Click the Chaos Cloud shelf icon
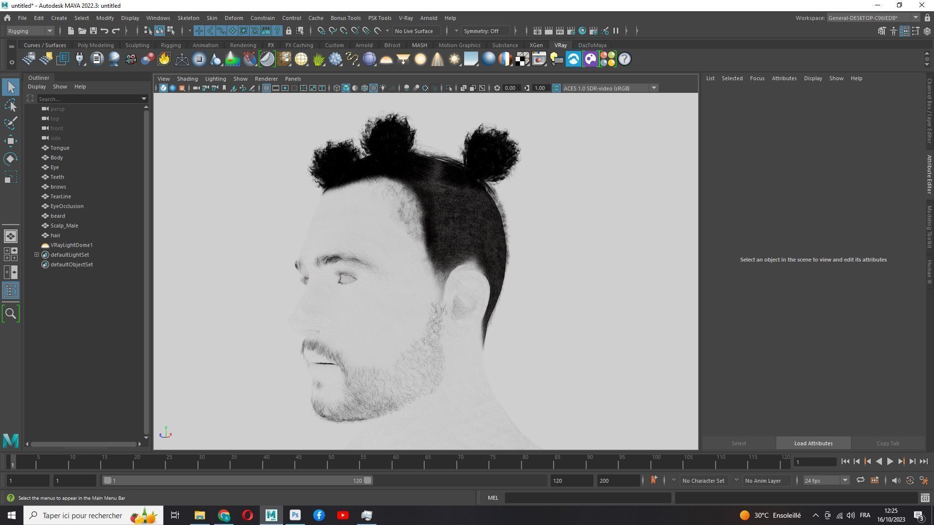Viewport: 934px width, 525px height. [574, 59]
